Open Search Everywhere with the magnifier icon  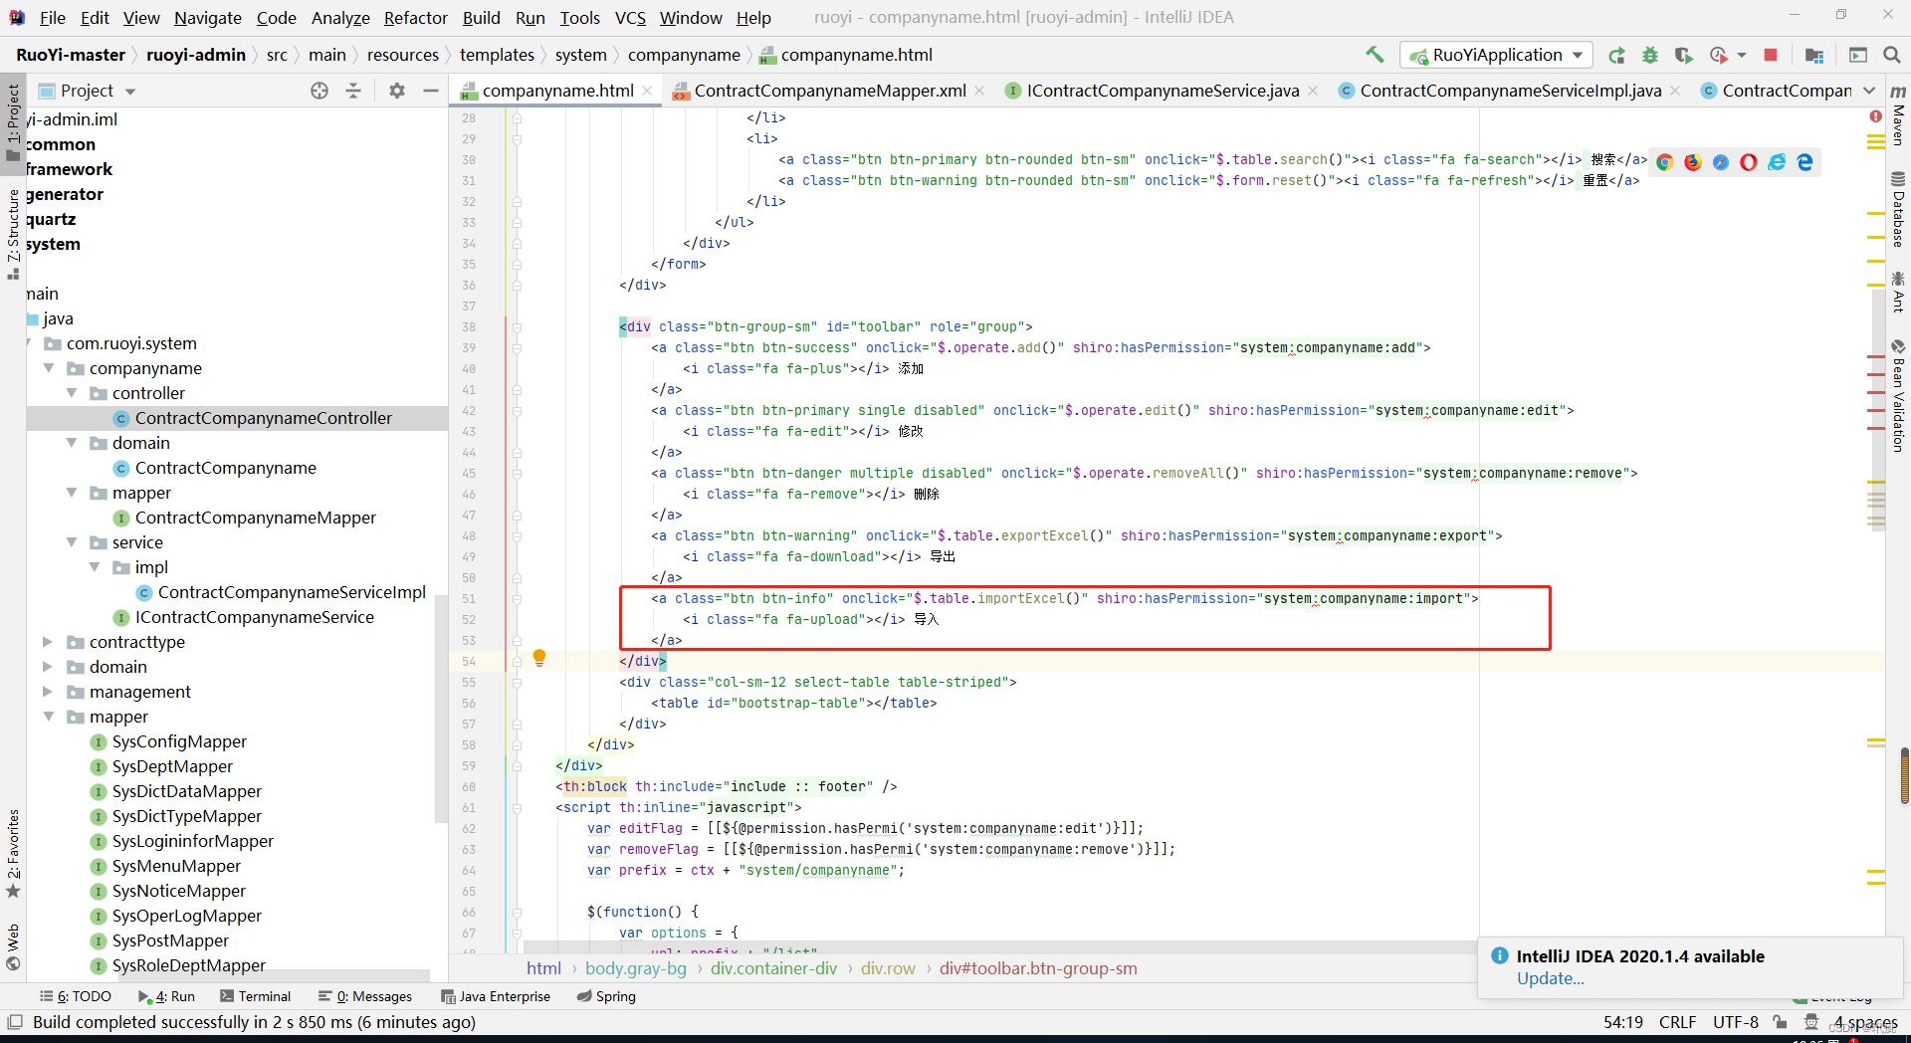1891,55
